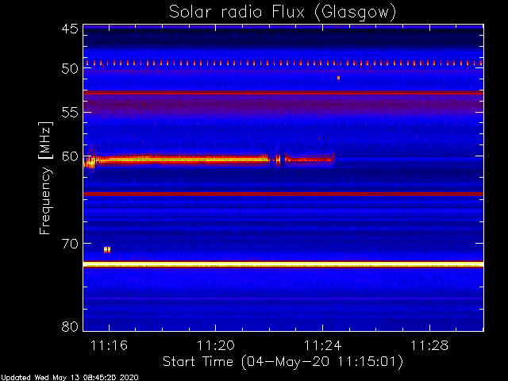
Task: Click the 45 MHz frequency tick label
Action: coord(70,29)
